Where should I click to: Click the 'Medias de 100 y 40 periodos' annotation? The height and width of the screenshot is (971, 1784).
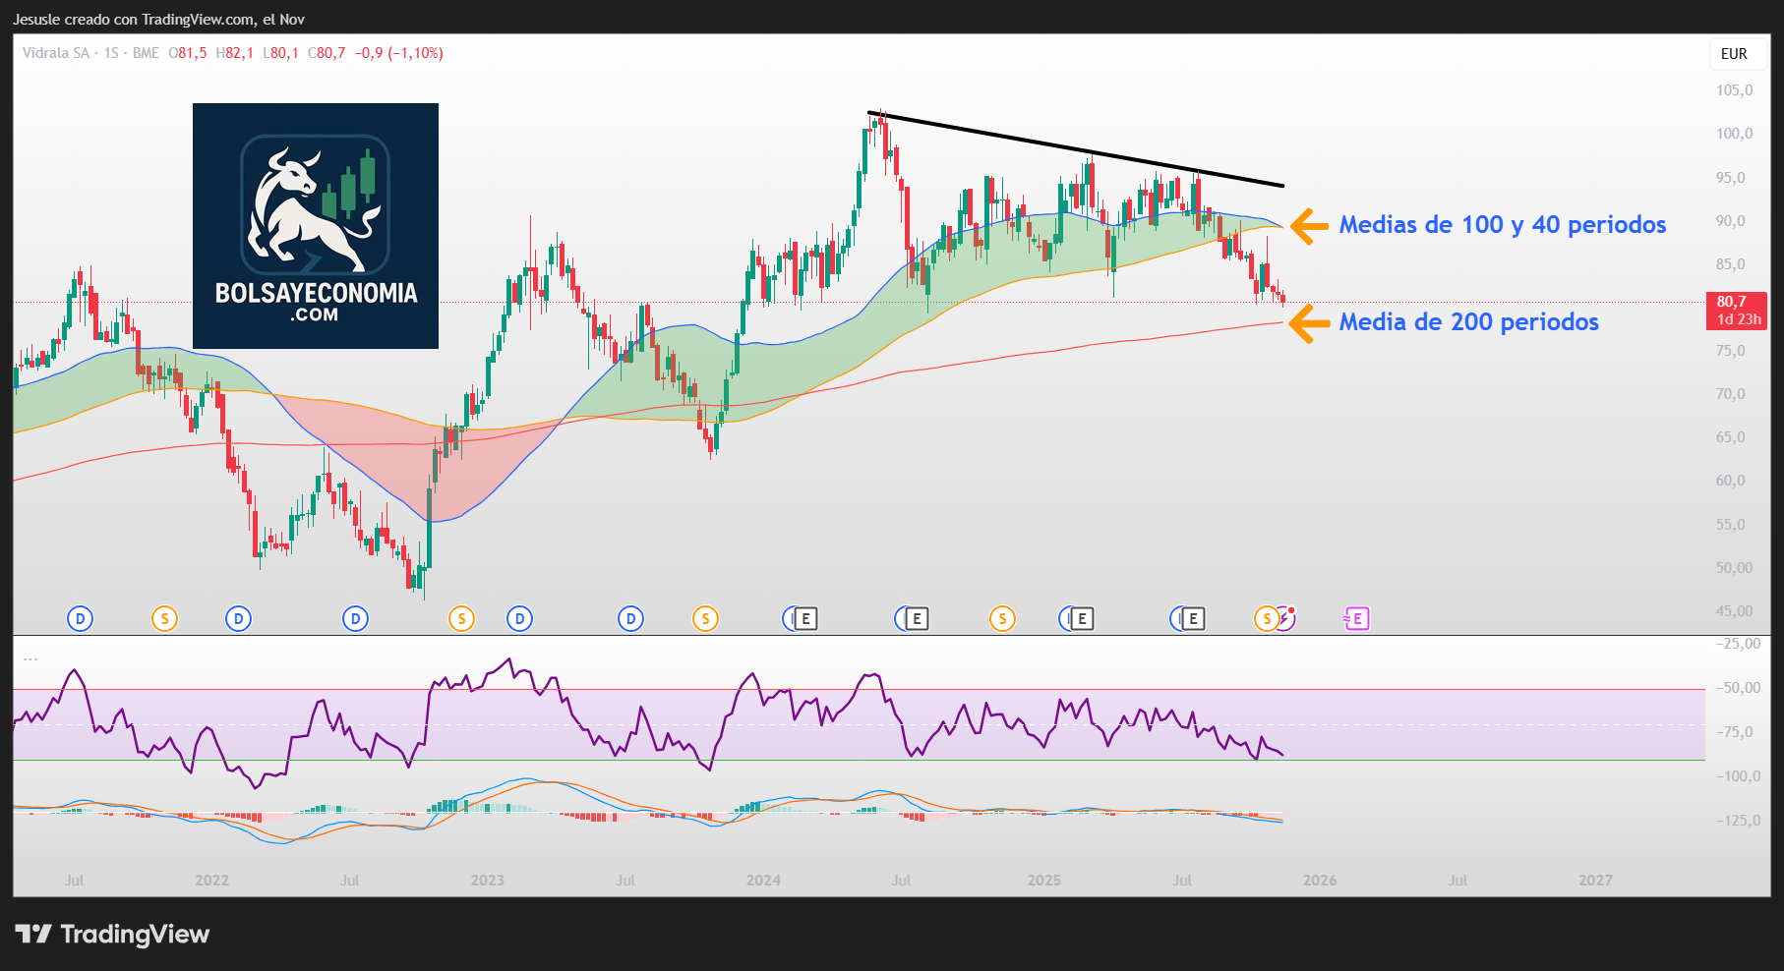(1502, 225)
